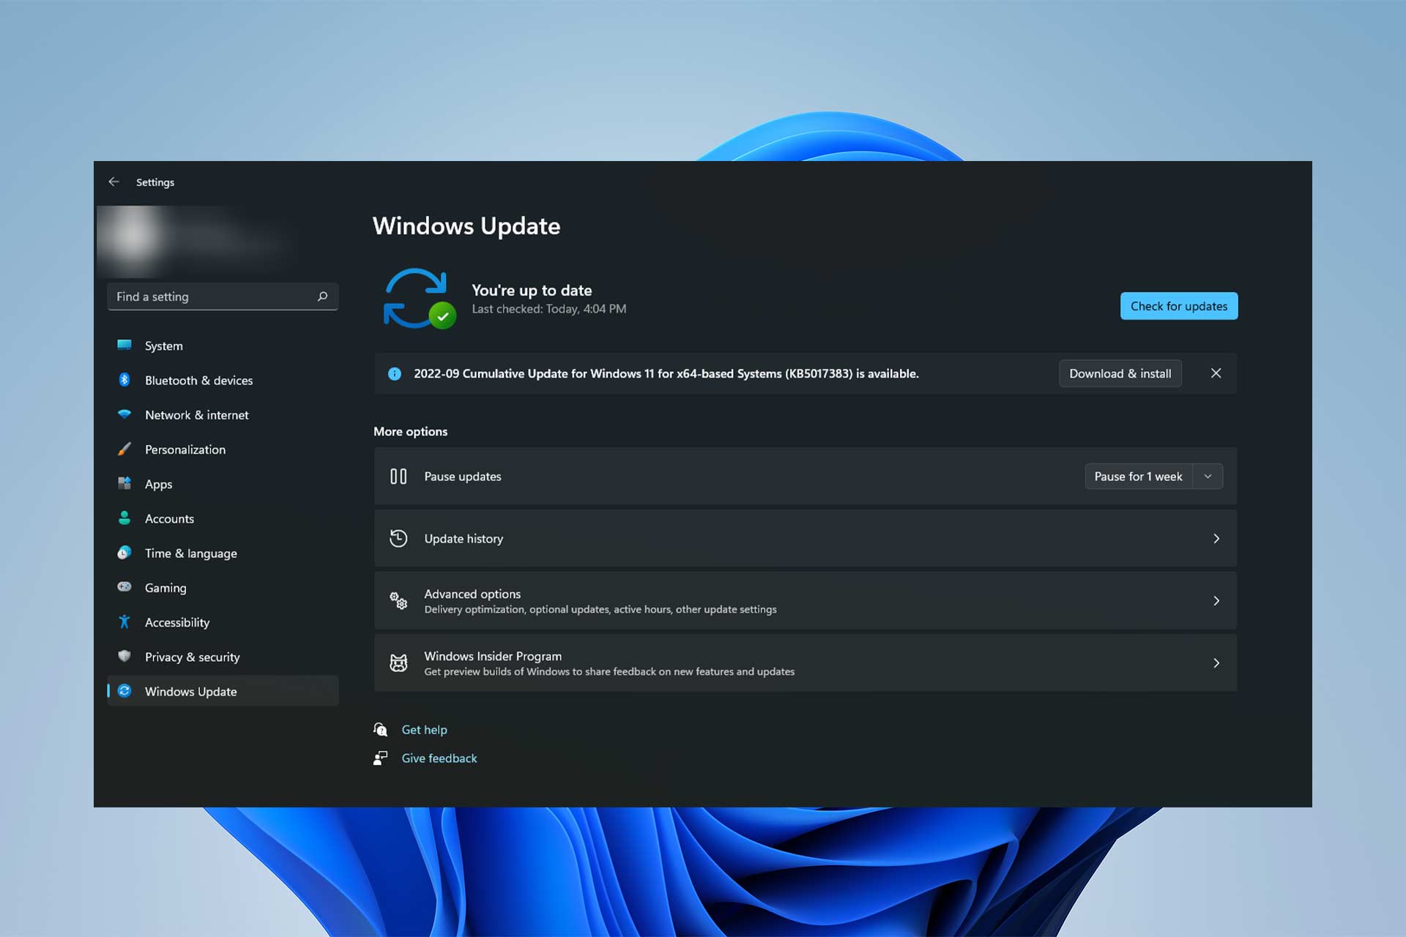Open the Advanced options row
1406x937 pixels.
[806, 601]
